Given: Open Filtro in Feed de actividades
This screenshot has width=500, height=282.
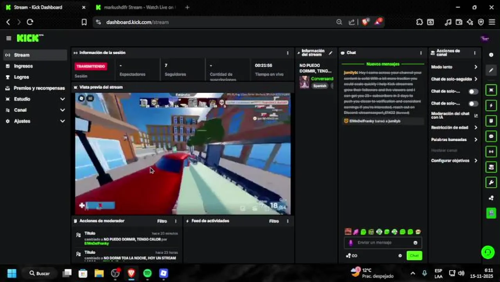Looking at the screenshot, I should click(274, 221).
